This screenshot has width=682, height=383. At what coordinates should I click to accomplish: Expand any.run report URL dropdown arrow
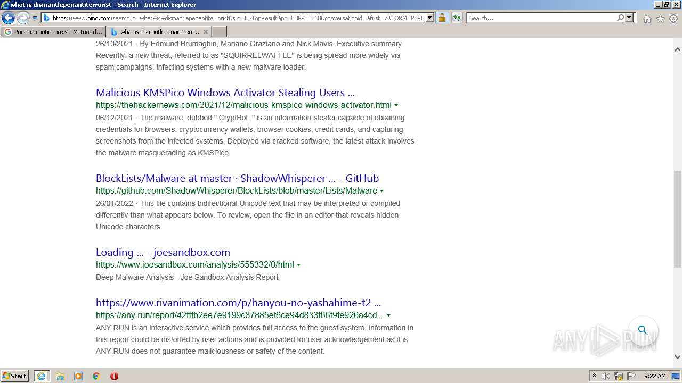pos(388,315)
